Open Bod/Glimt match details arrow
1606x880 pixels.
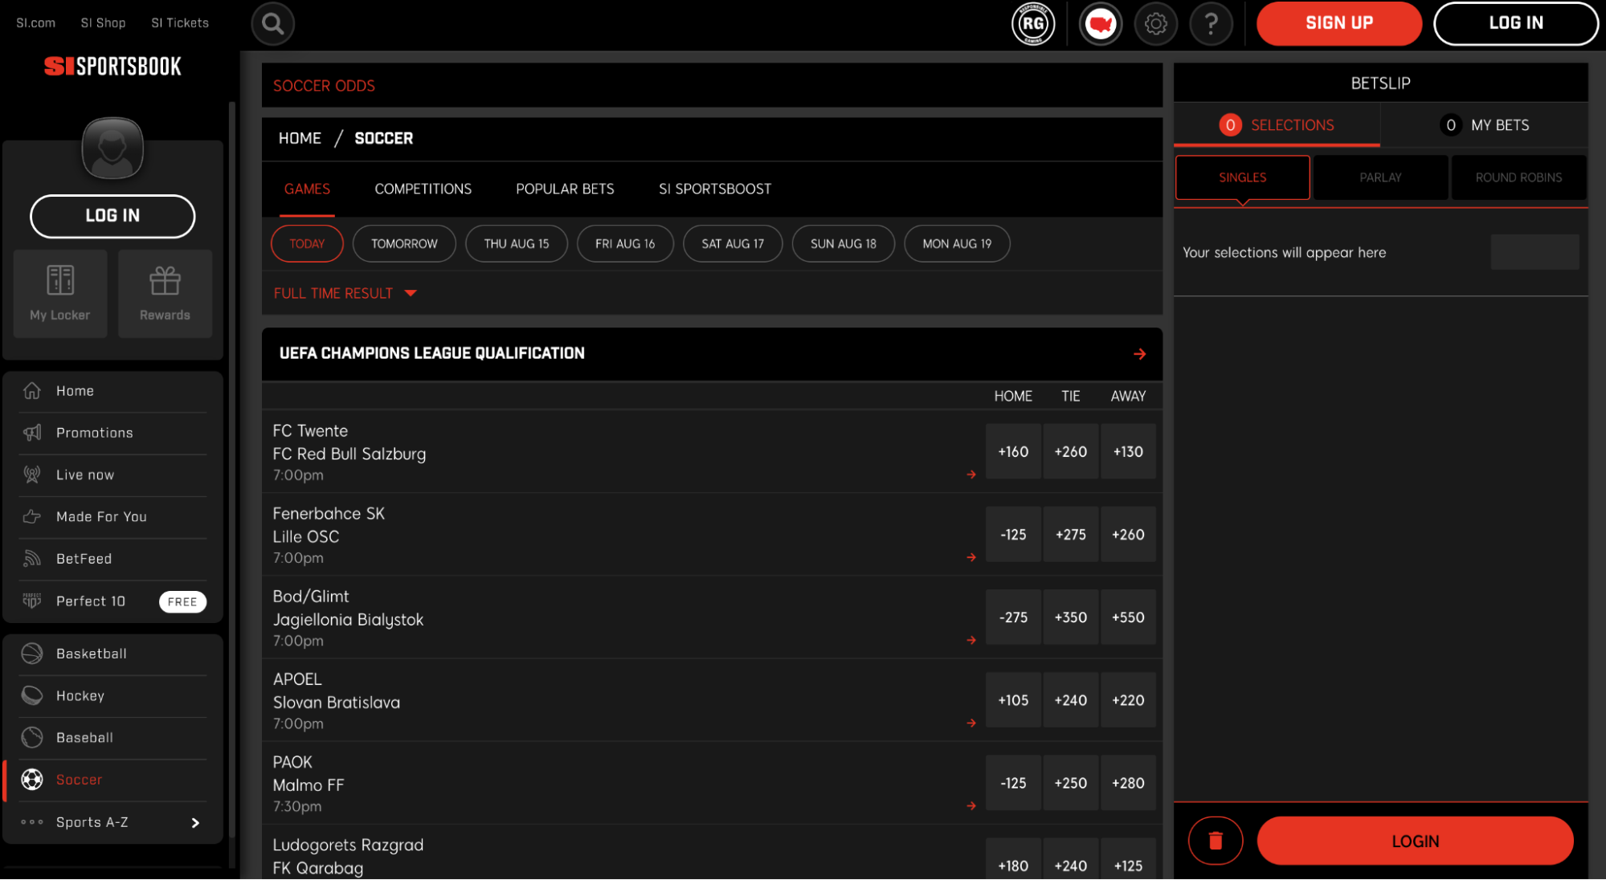click(x=971, y=640)
